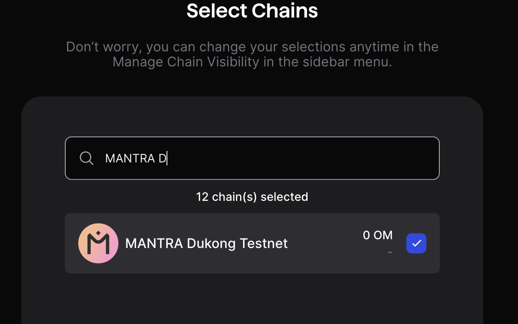This screenshot has width=518, height=324.
Task: Click the "Manage Chain Visibility" text
Action: (186, 62)
